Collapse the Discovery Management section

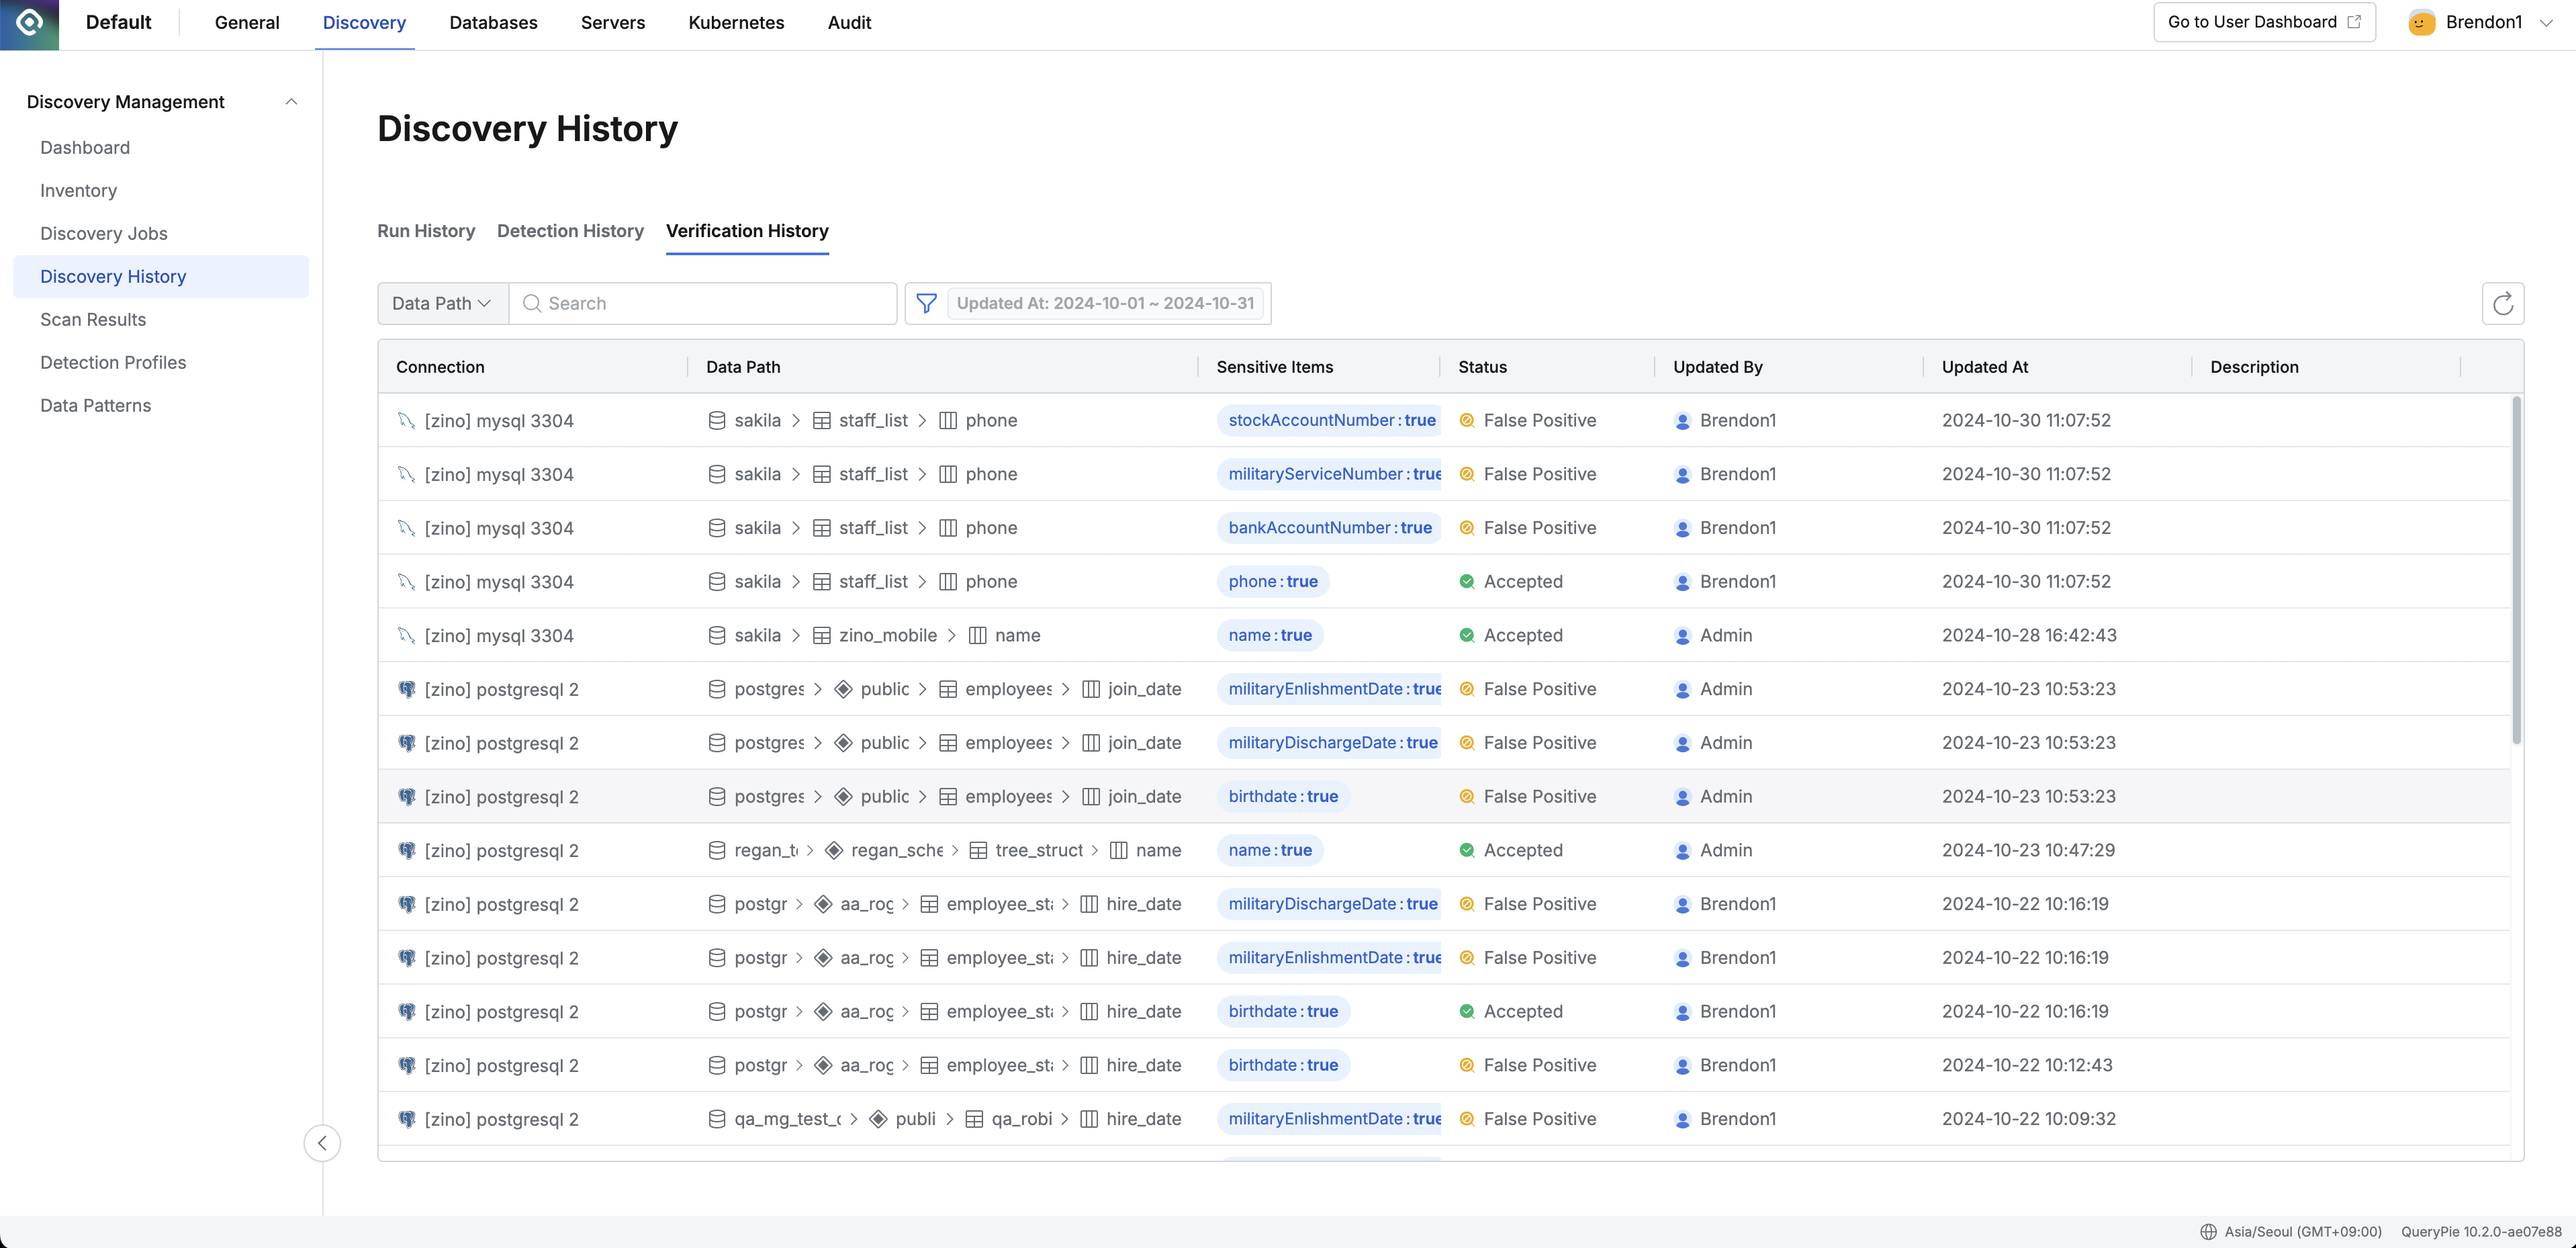291,102
